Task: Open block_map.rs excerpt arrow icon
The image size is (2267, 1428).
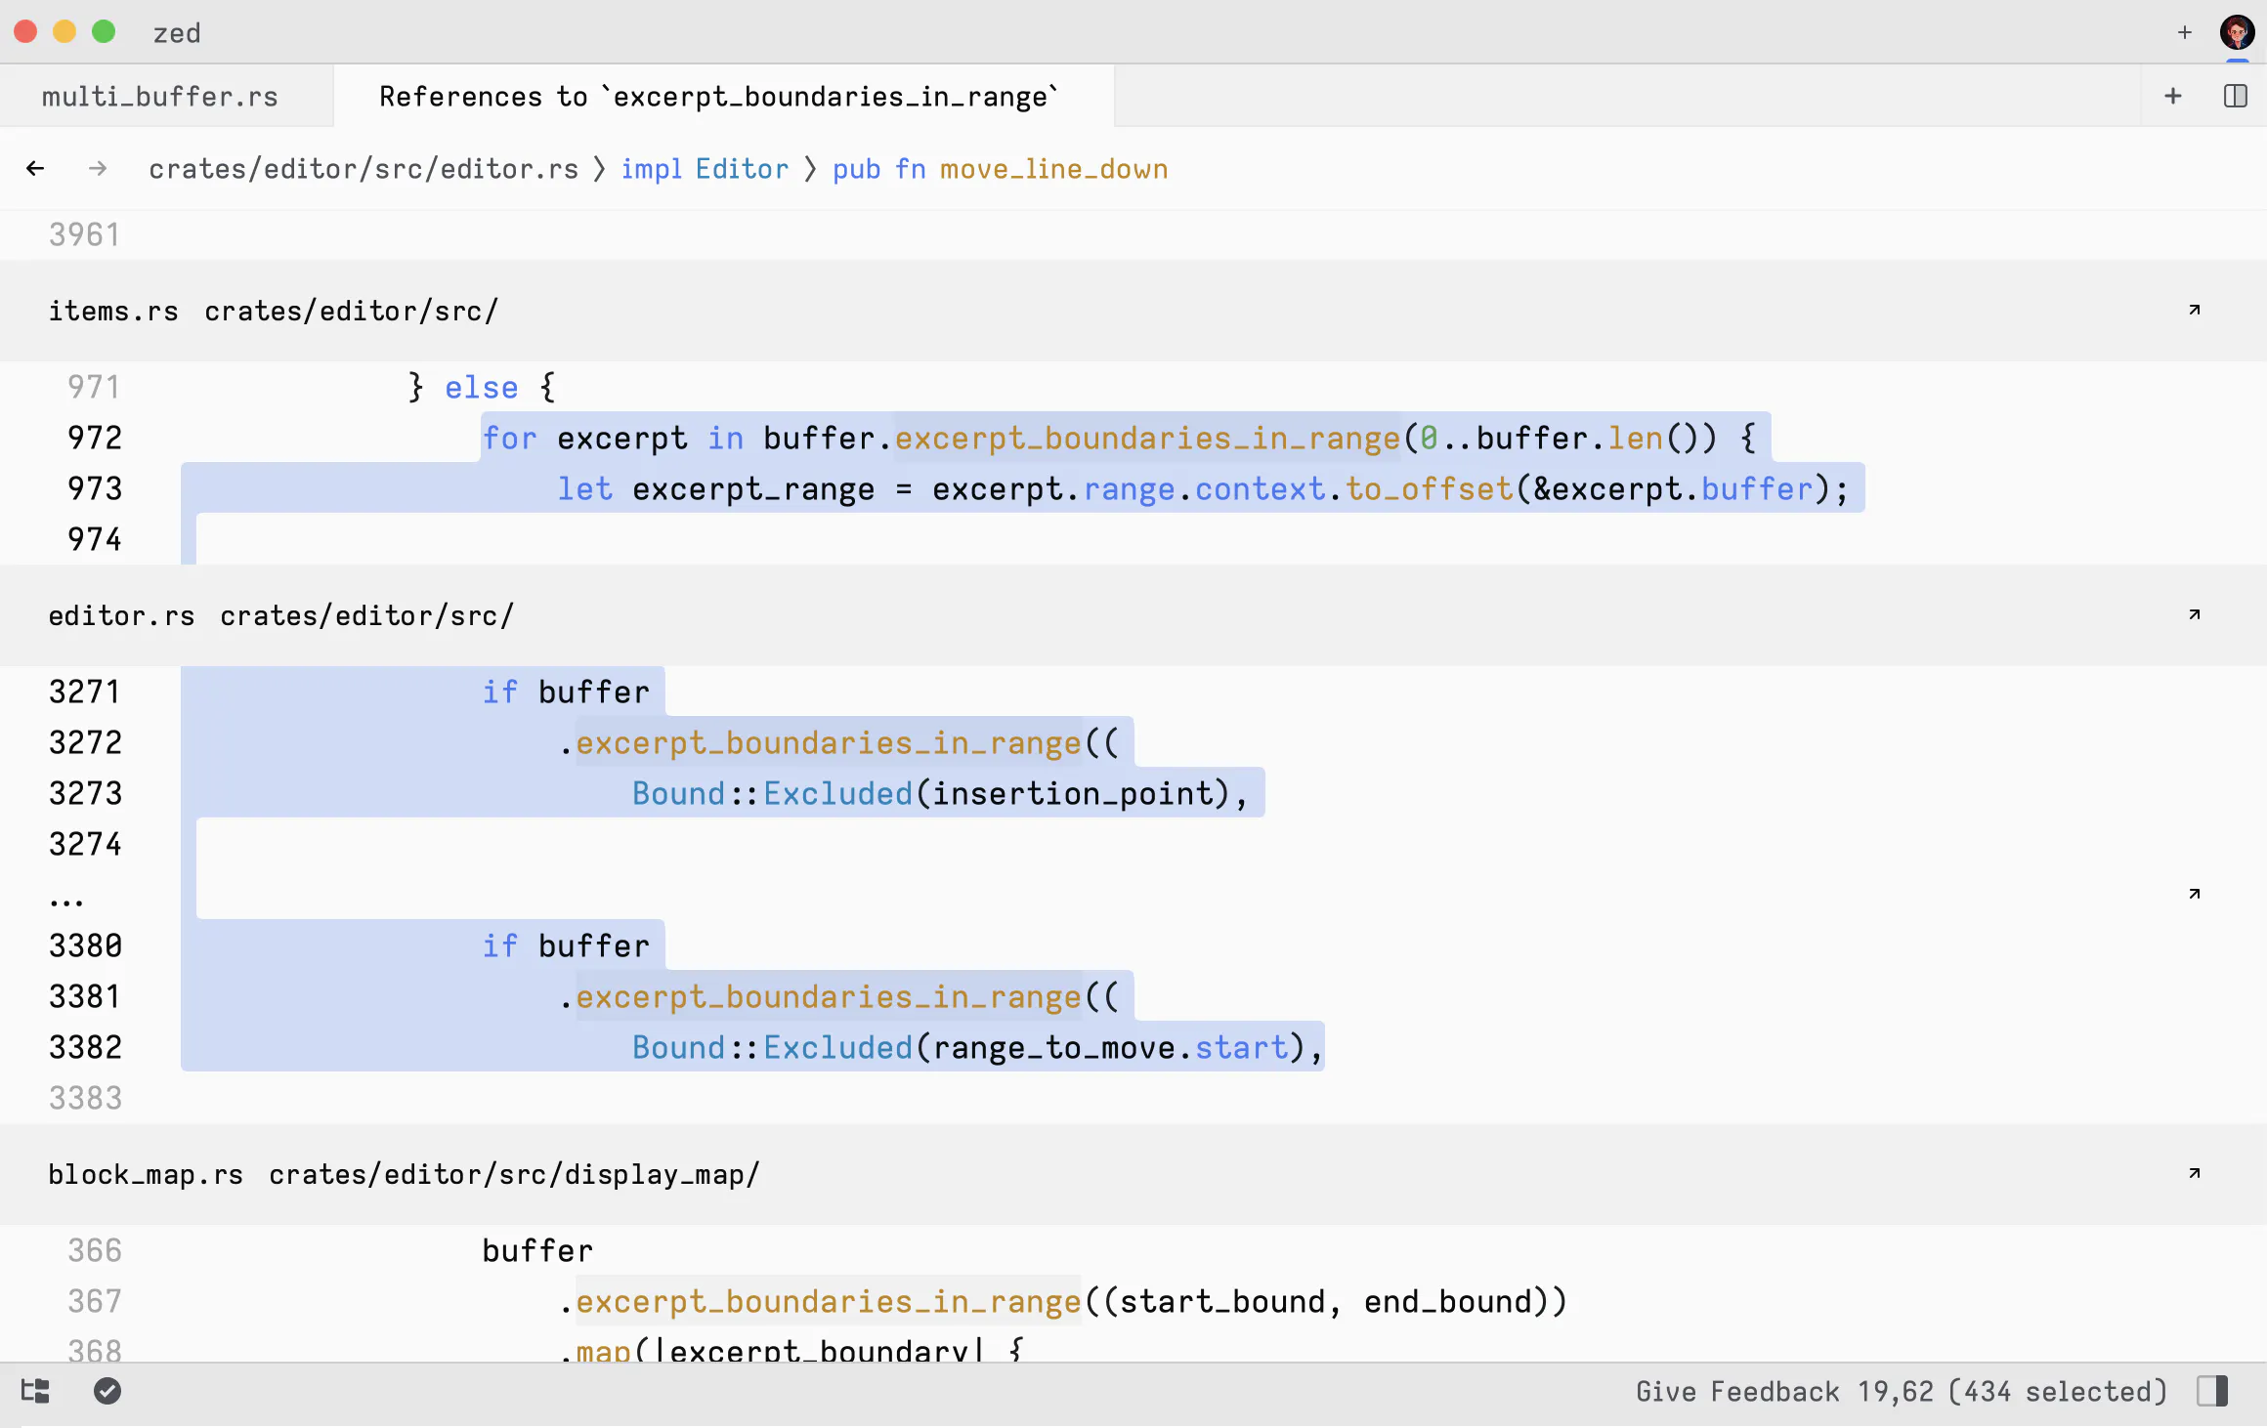Action: tap(2194, 1173)
